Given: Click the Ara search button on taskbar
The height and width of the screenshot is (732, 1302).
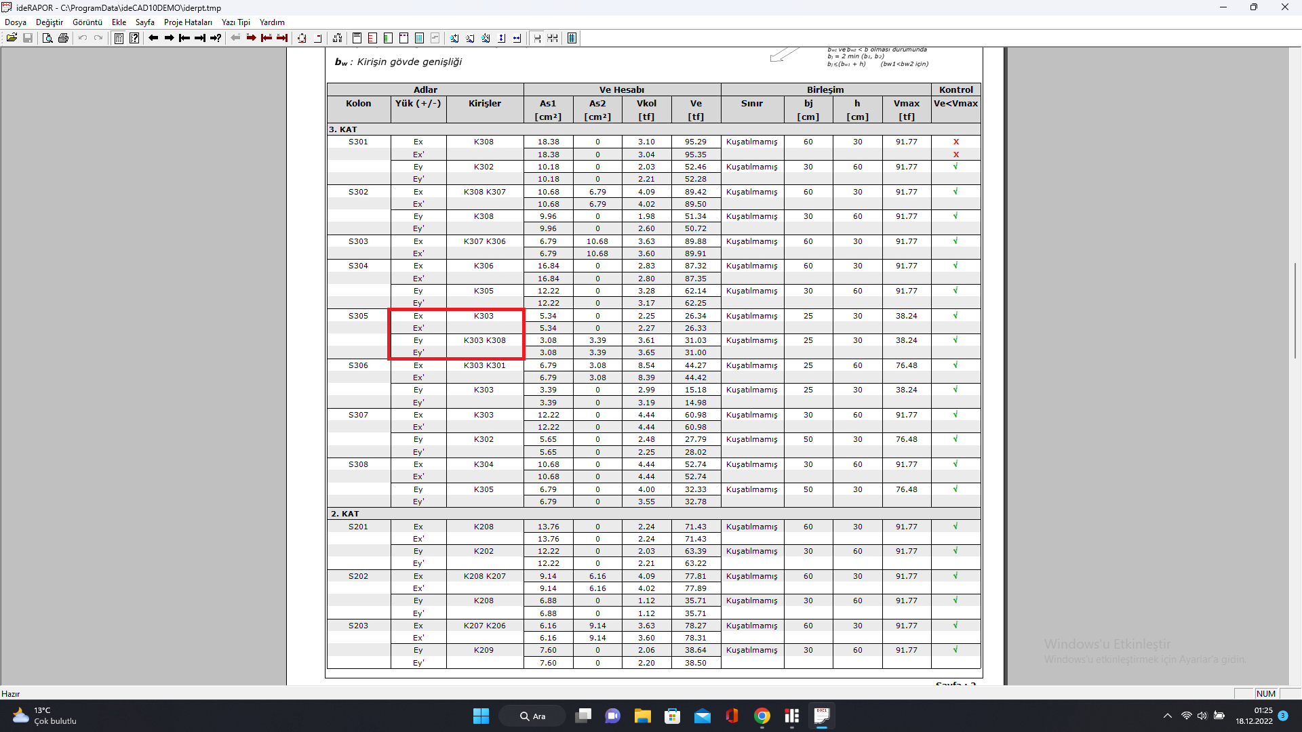Looking at the screenshot, I should [533, 716].
